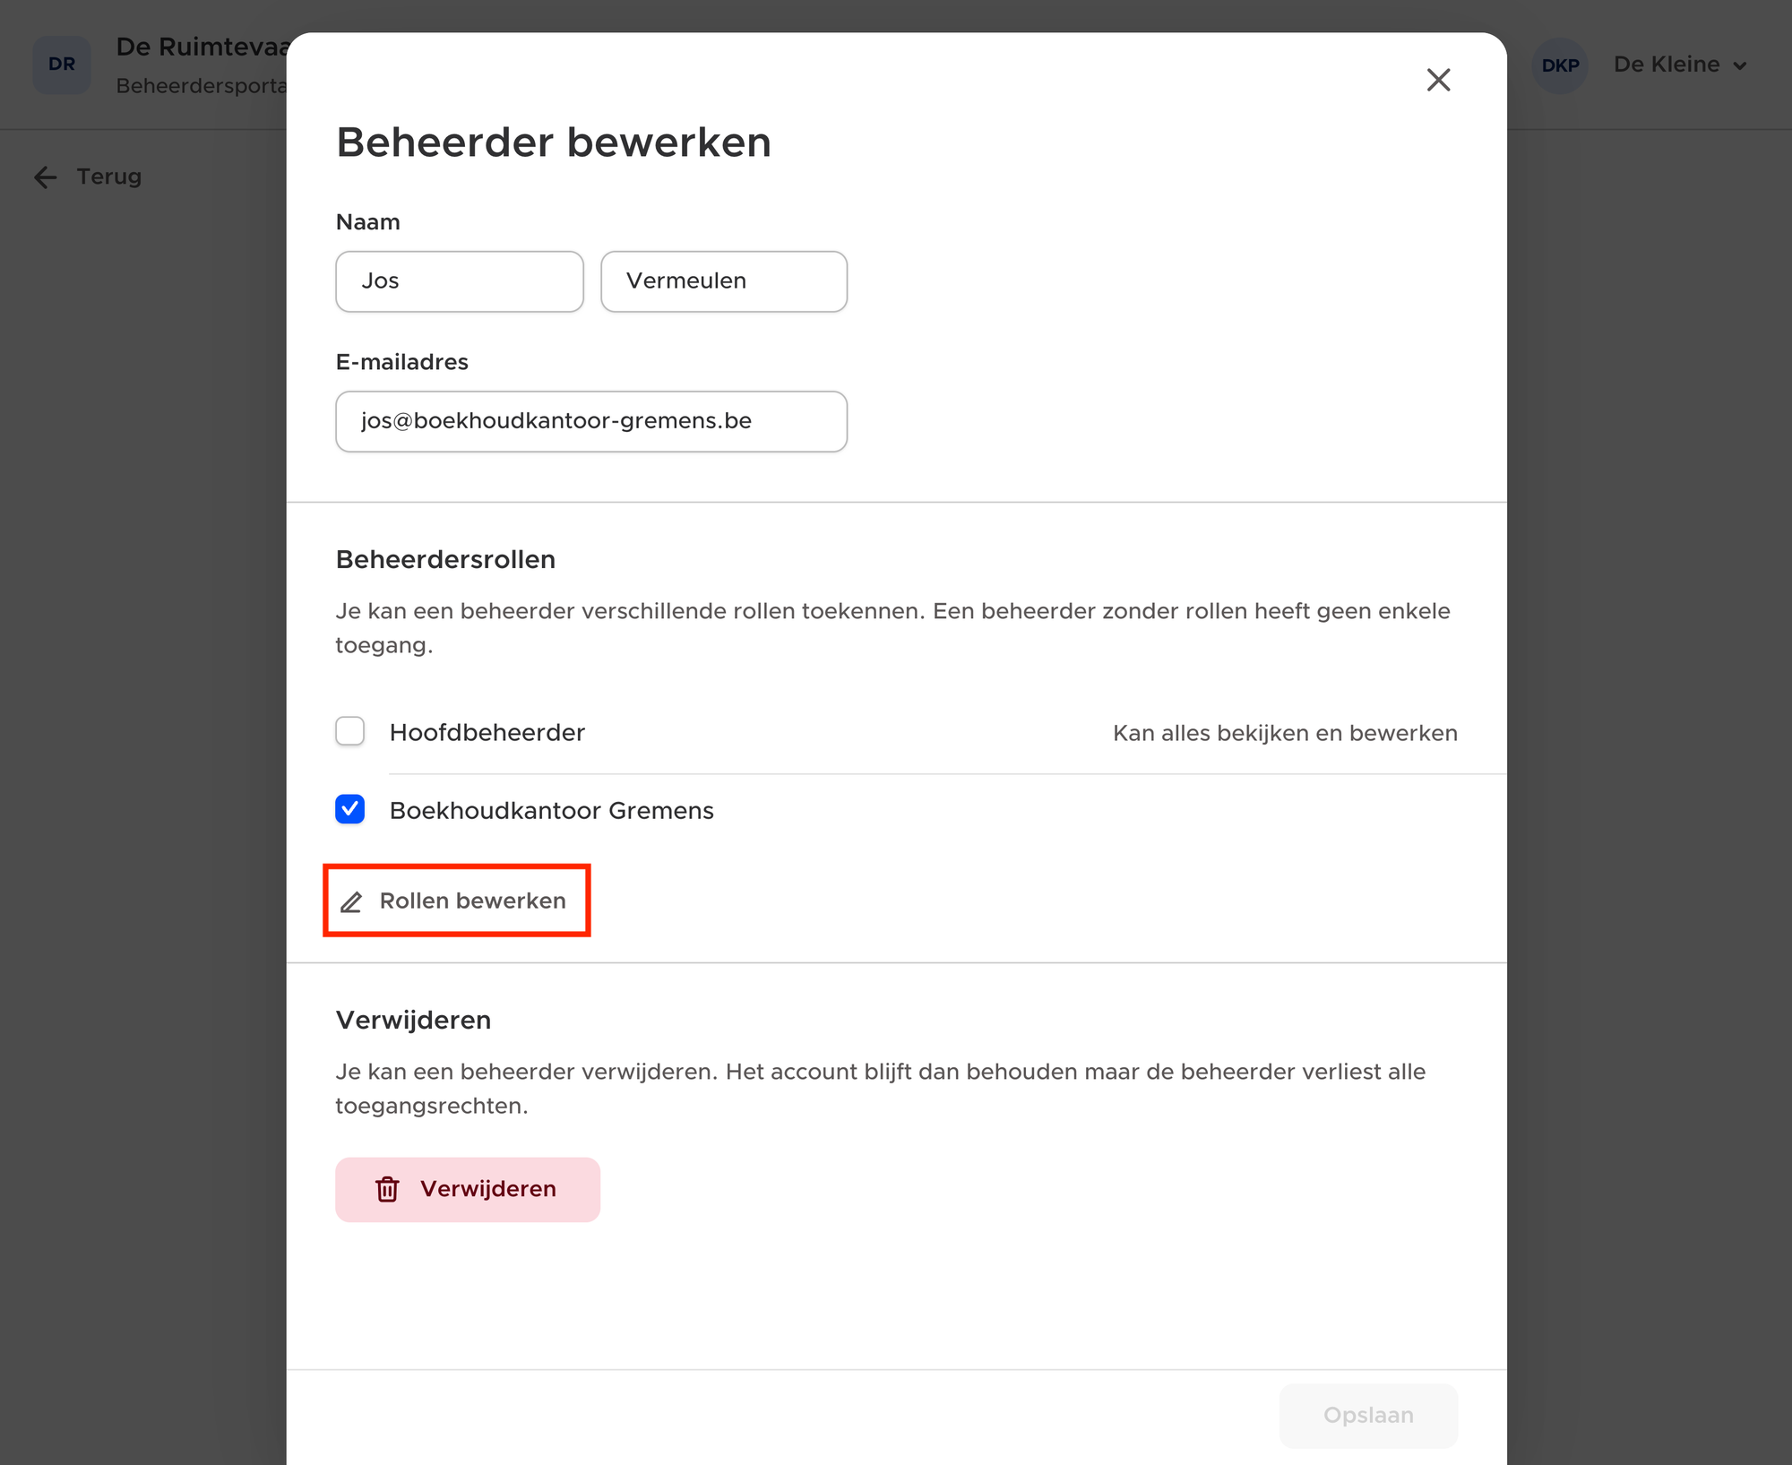Click the pencil icon beside Rollen bewerken
This screenshot has height=1465, width=1792.
tap(351, 902)
